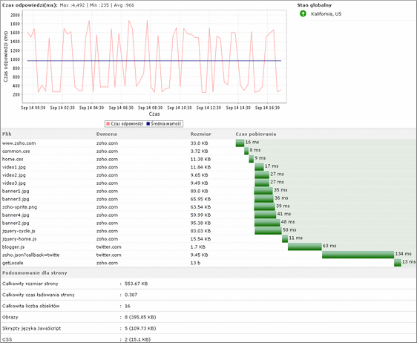417x343 pixels.
Task: Select the Kalifornia, US location label
Action: pyautogui.click(x=326, y=14)
